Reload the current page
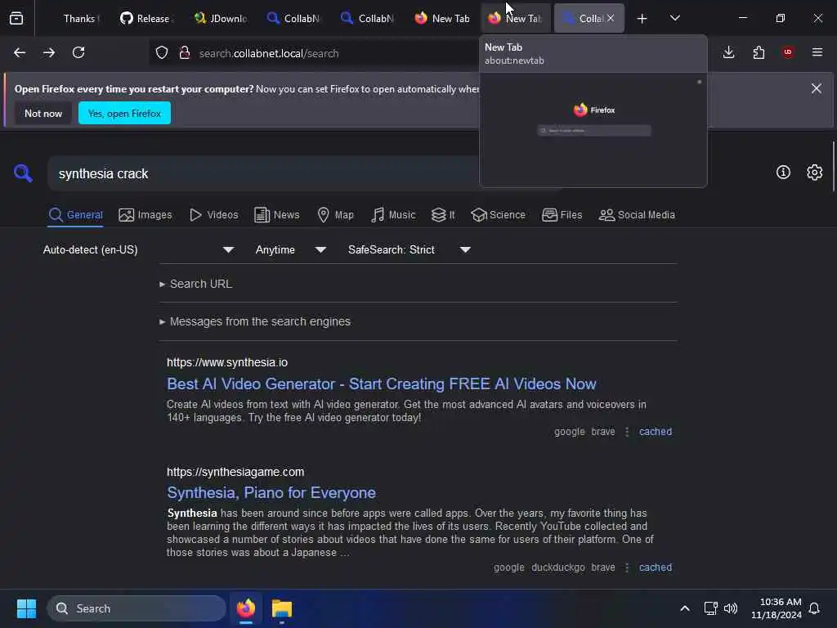 pos(78,52)
